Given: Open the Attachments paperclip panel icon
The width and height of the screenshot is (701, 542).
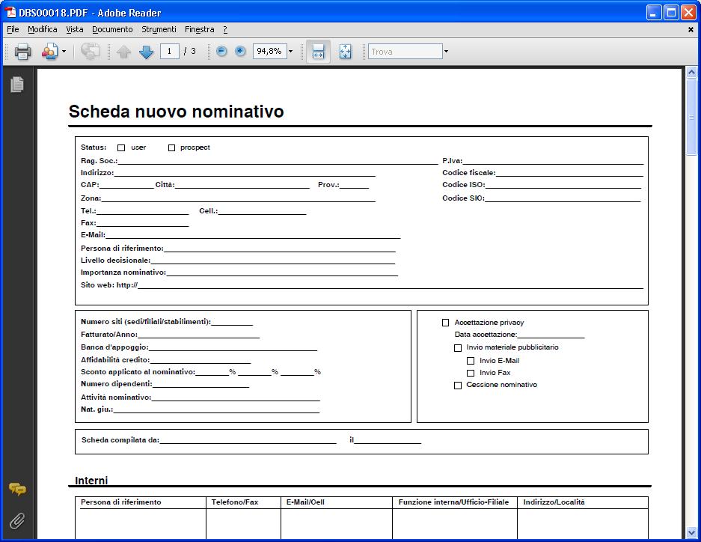Looking at the screenshot, I should click(17, 521).
